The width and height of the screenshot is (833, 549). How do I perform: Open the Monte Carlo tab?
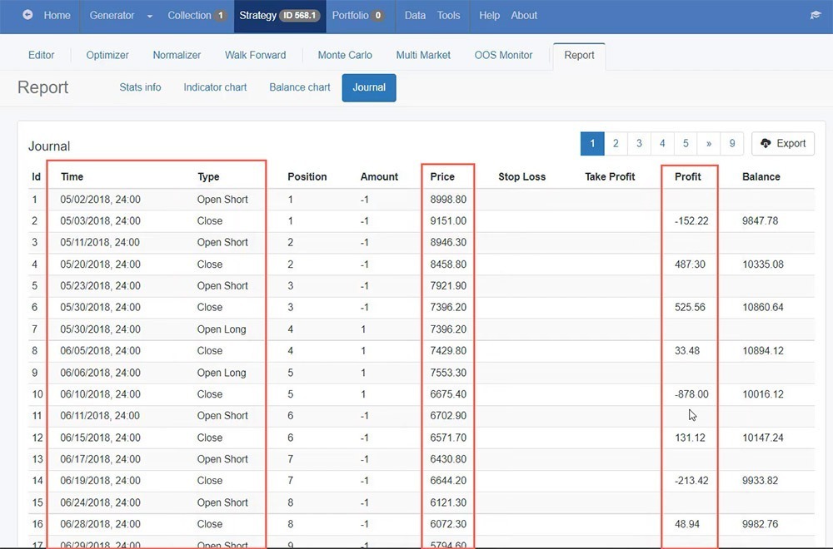[345, 55]
